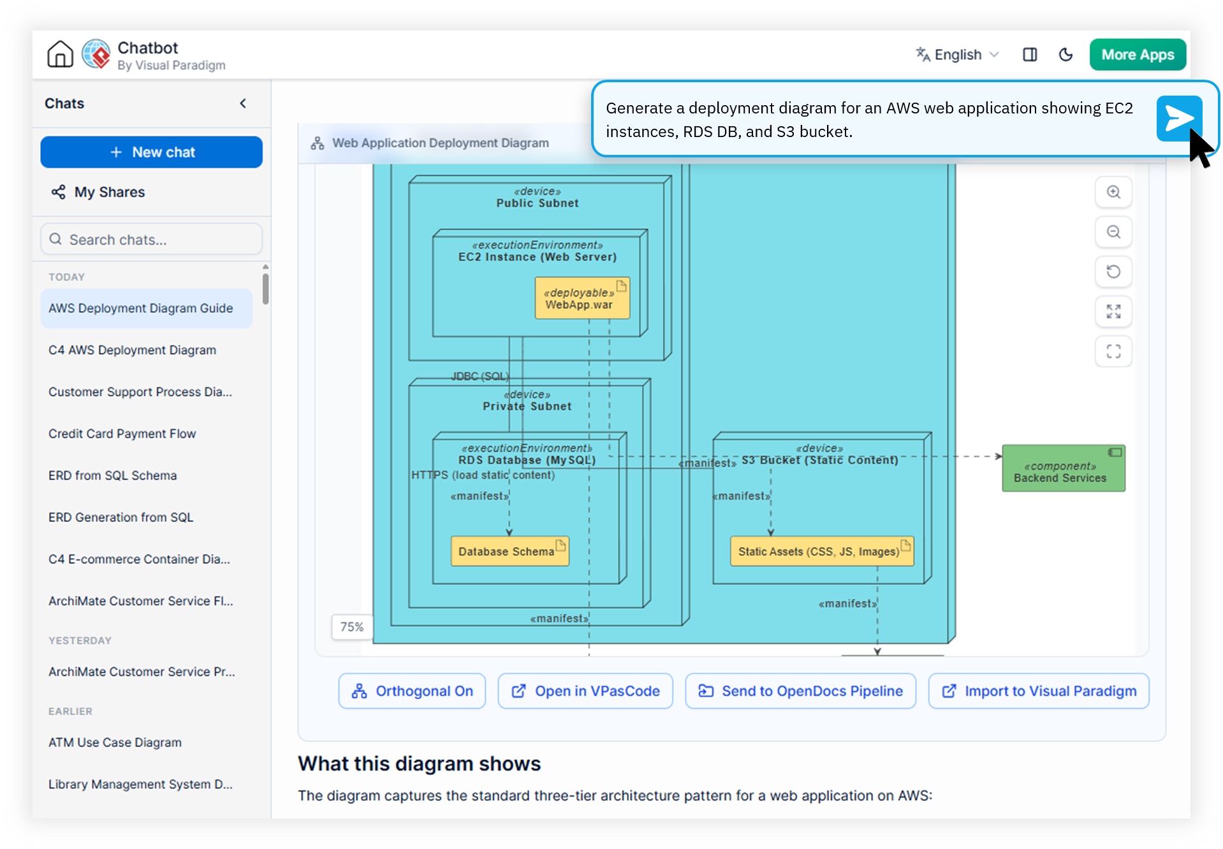Toggle dark mode moon icon
The image size is (1223, 849).
click(1066, 55)
